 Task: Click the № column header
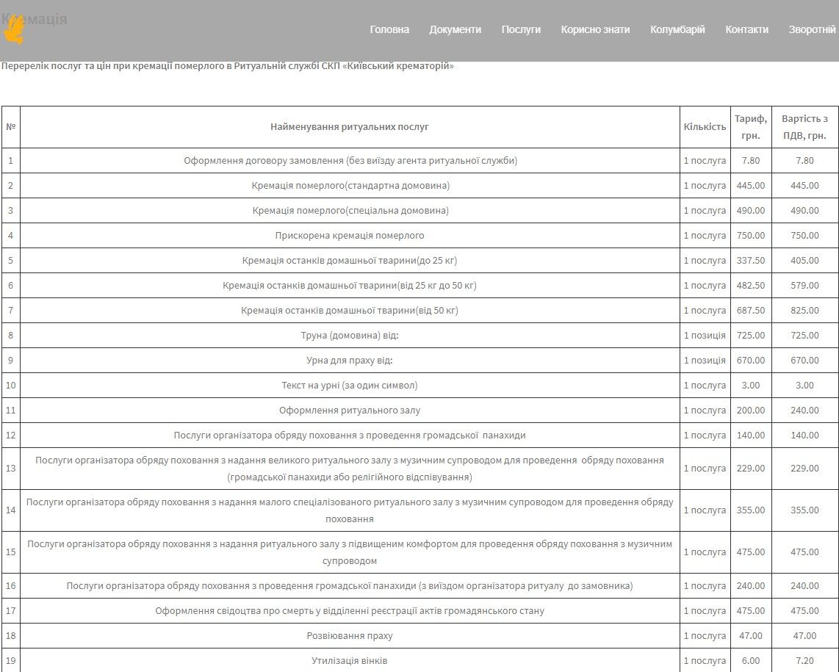(11, 127)
